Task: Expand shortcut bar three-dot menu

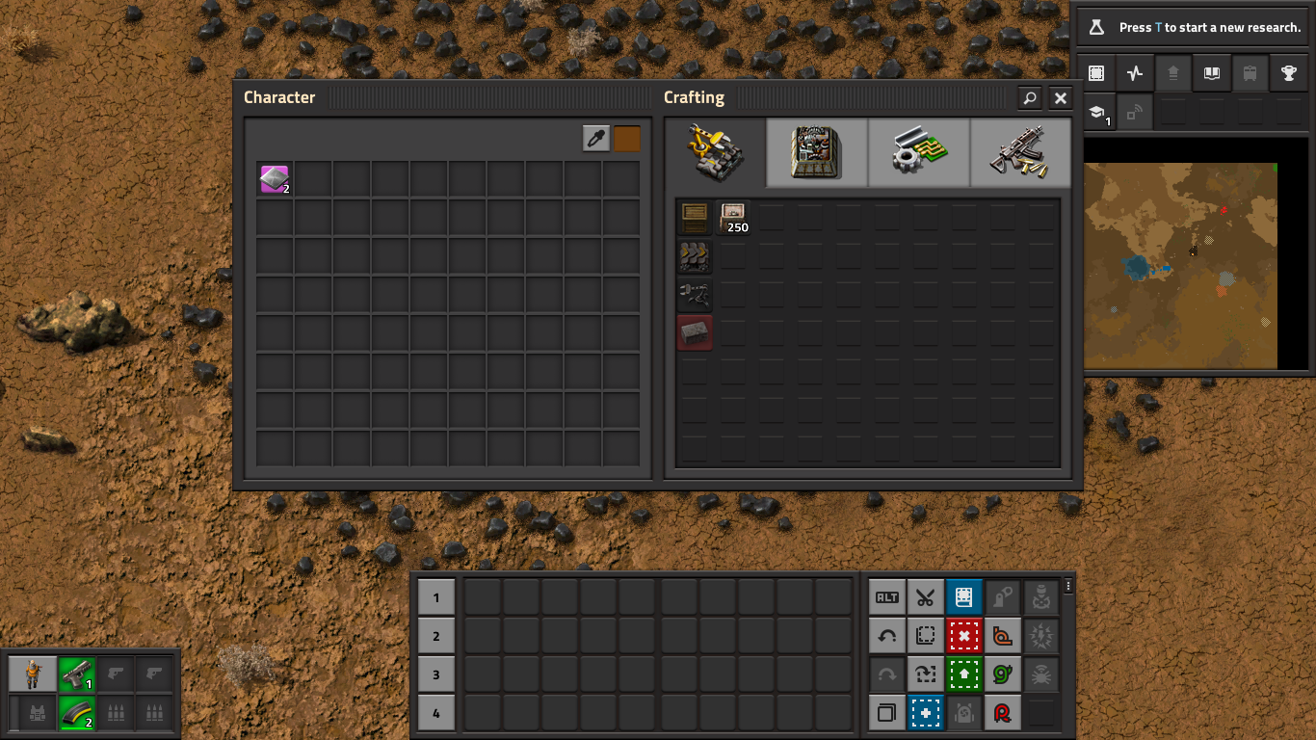Action: point(1068,586)
